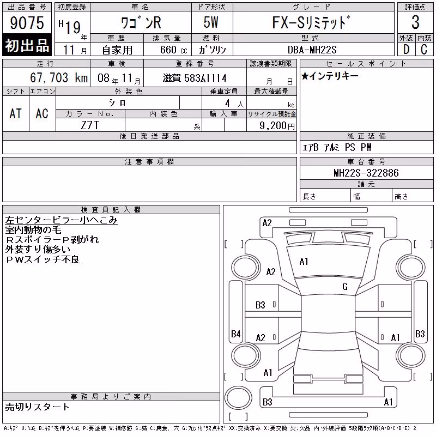The height and width of the screenshot is (436, 436).
Task: Click the A2 front bumper marker
Action: point(267,223)
